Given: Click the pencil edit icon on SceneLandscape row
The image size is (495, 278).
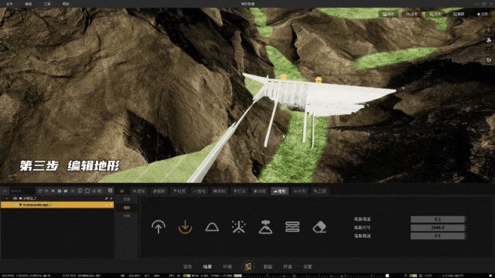Looking at the screenshot, I should (x=107, y=205).
